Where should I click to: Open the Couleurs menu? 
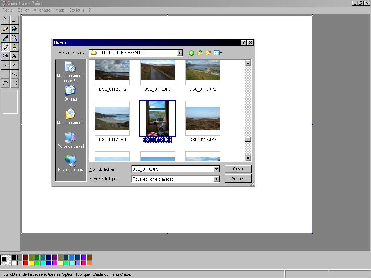pyautogui.click(x=76, y=10)
